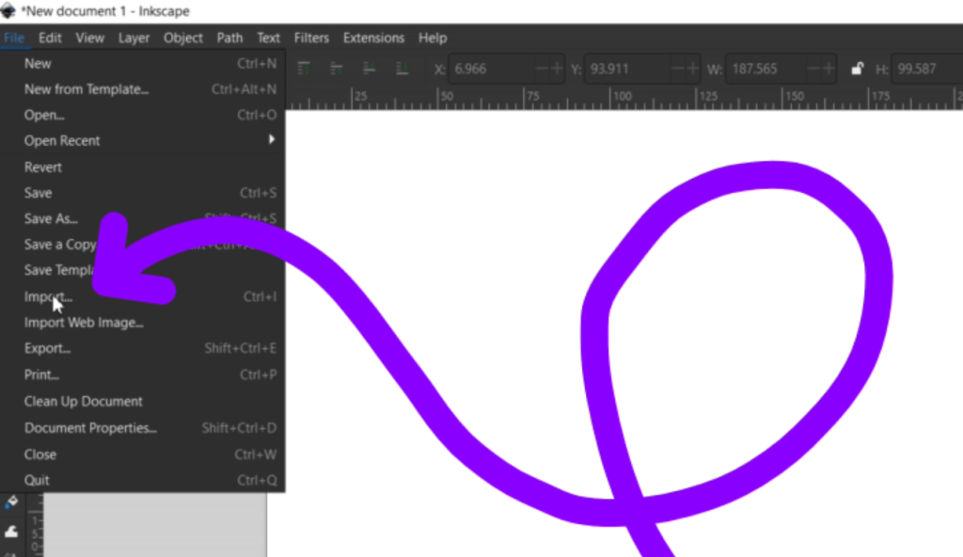The width and height of the screenshot is (963, 557).
Task: Open the Extensions menu
Action: pos(373,38)
